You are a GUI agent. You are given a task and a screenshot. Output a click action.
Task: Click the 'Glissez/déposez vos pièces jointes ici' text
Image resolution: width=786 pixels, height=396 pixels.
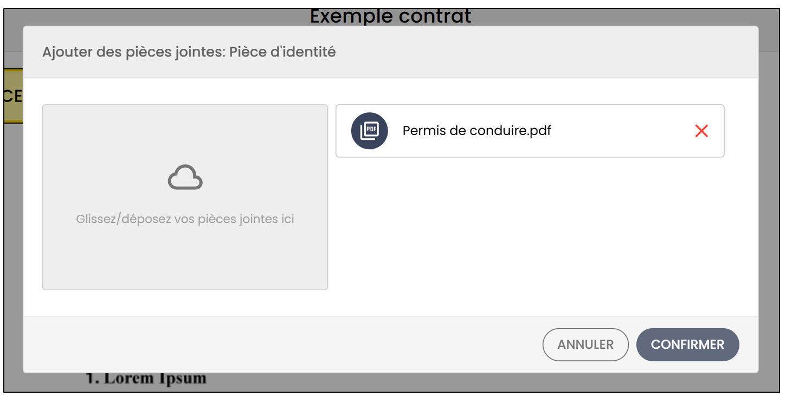click(185, 219)
